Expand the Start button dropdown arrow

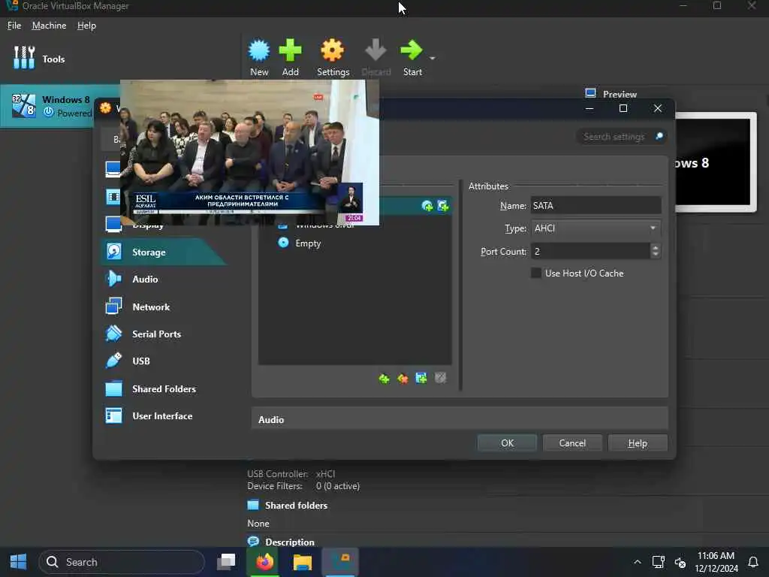click(432, 59)
